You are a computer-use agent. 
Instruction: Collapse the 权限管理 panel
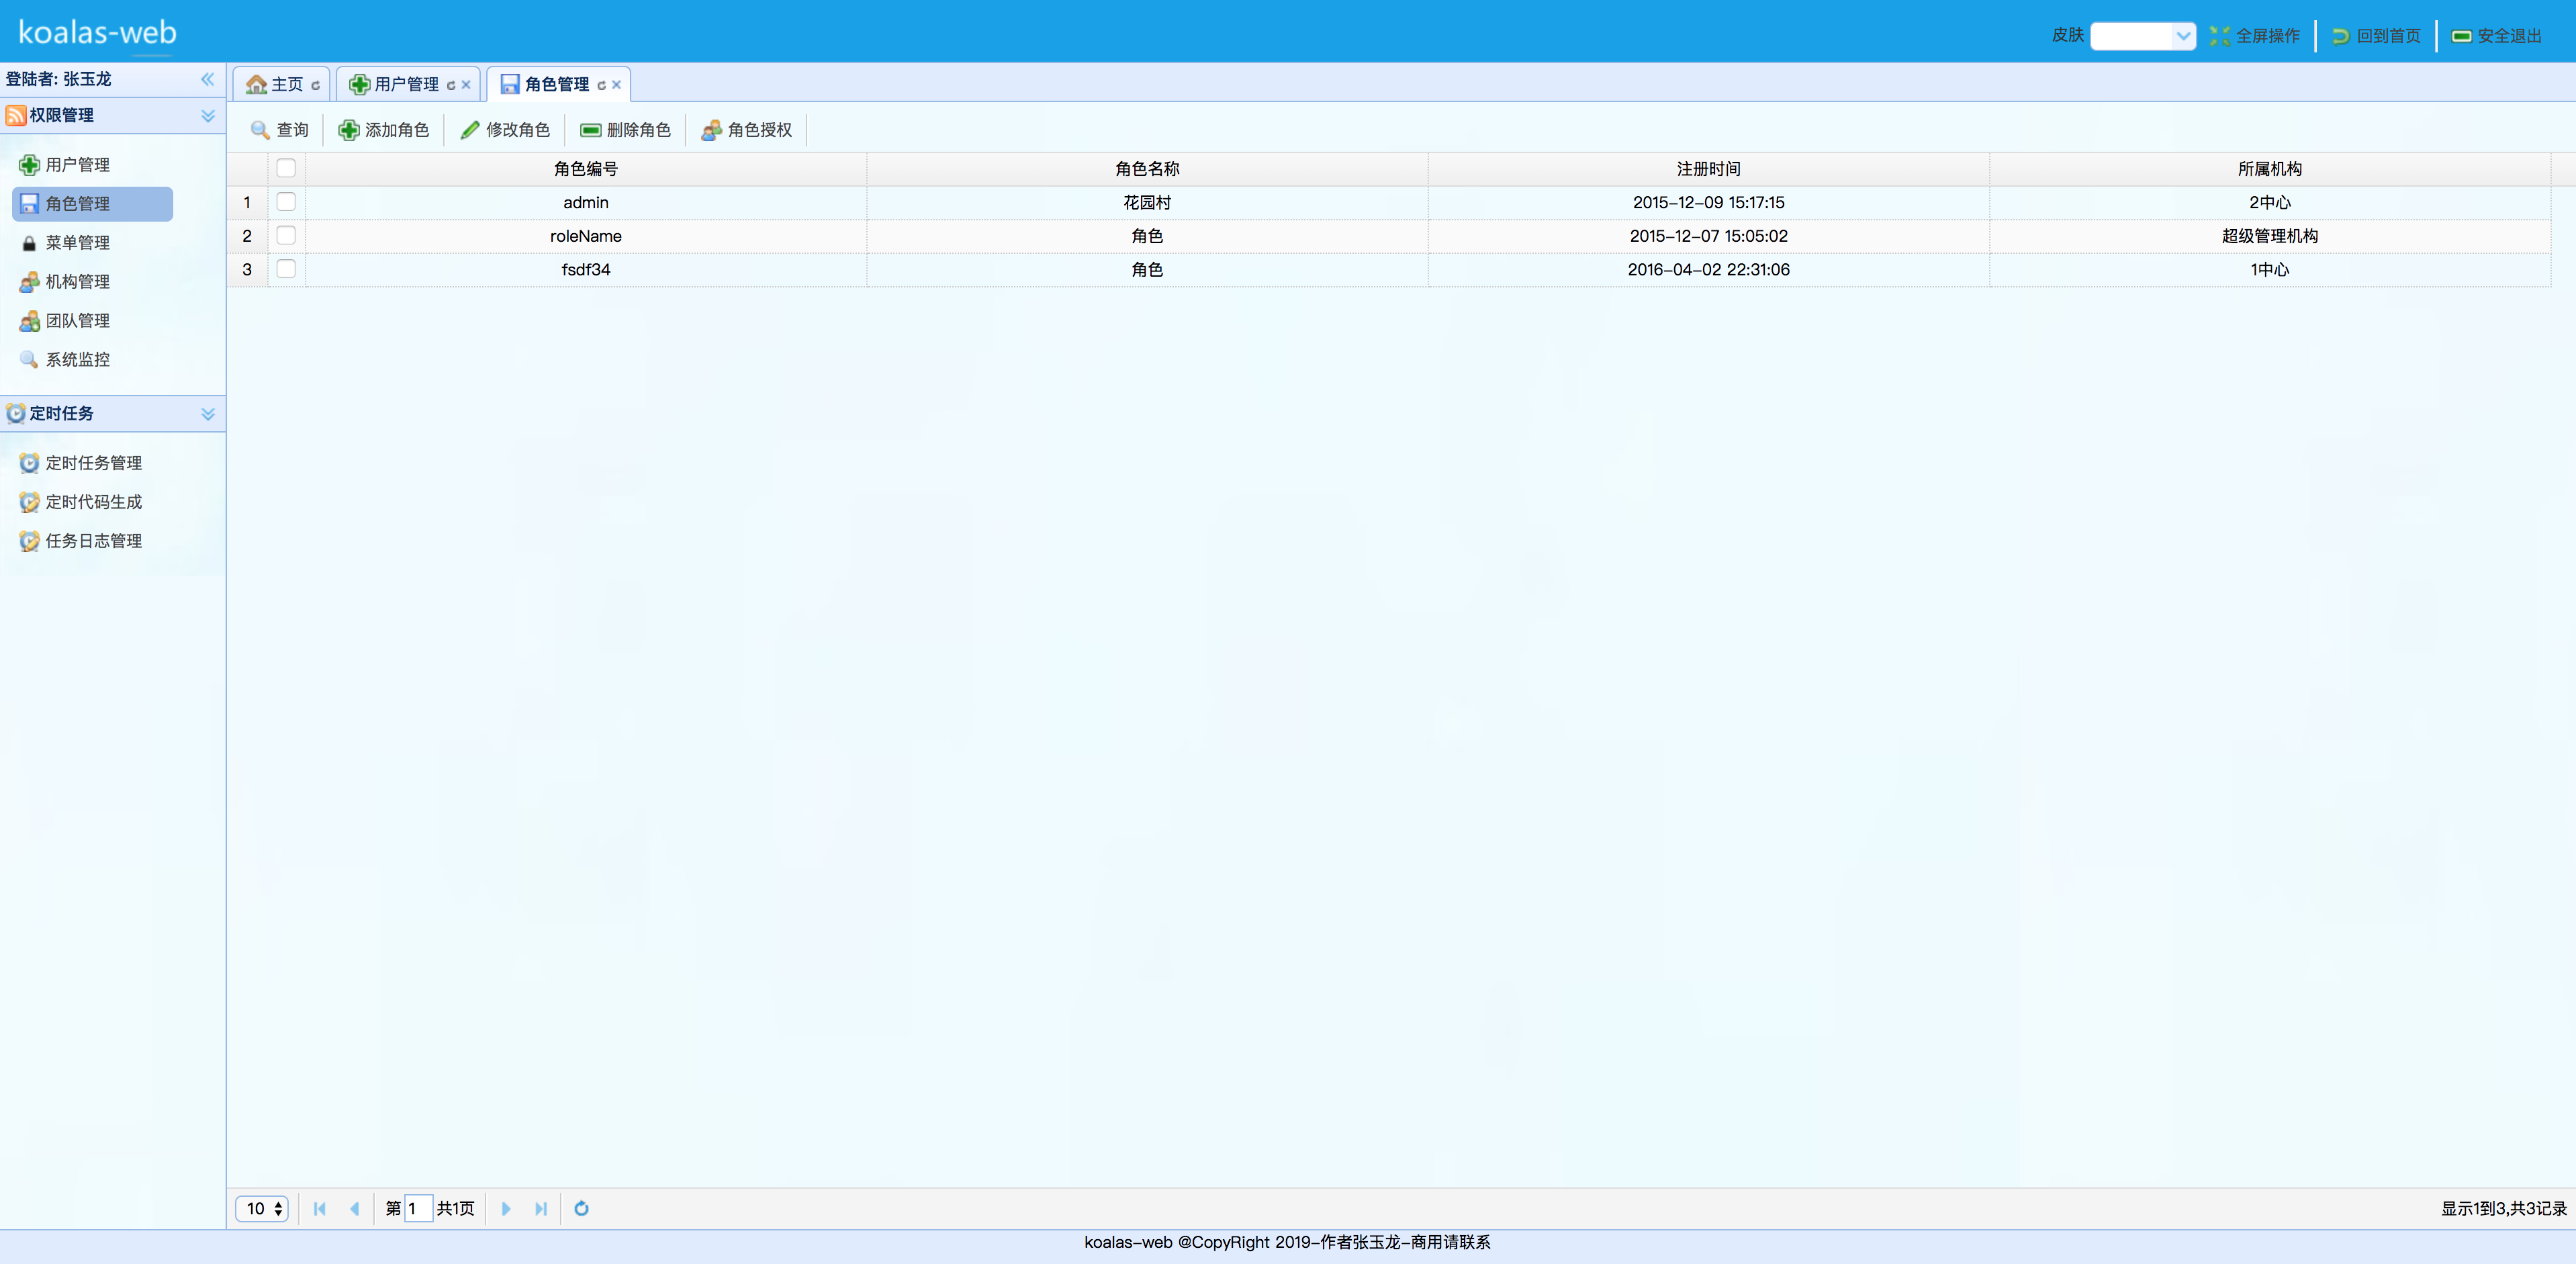pyautogui.click(x=208, y=116)
